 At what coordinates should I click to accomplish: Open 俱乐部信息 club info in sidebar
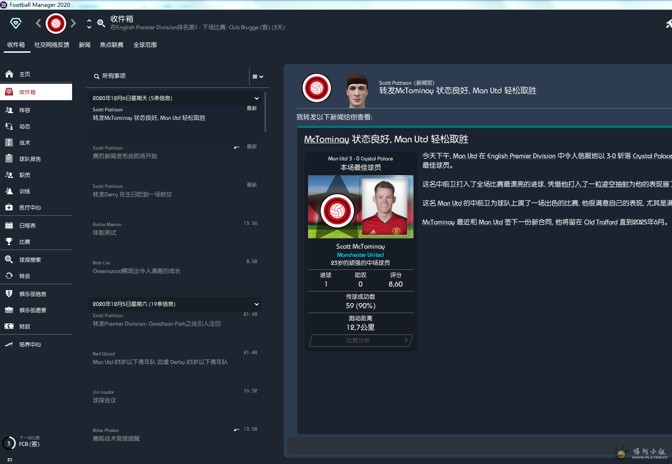point(36,294)
